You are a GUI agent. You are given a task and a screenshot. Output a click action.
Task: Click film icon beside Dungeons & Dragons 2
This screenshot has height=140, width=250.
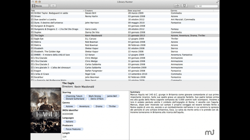coord(32,29)
